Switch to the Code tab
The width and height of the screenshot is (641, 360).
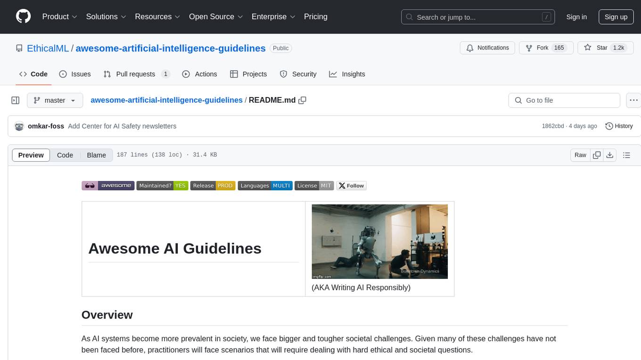[x=33, y=74]
